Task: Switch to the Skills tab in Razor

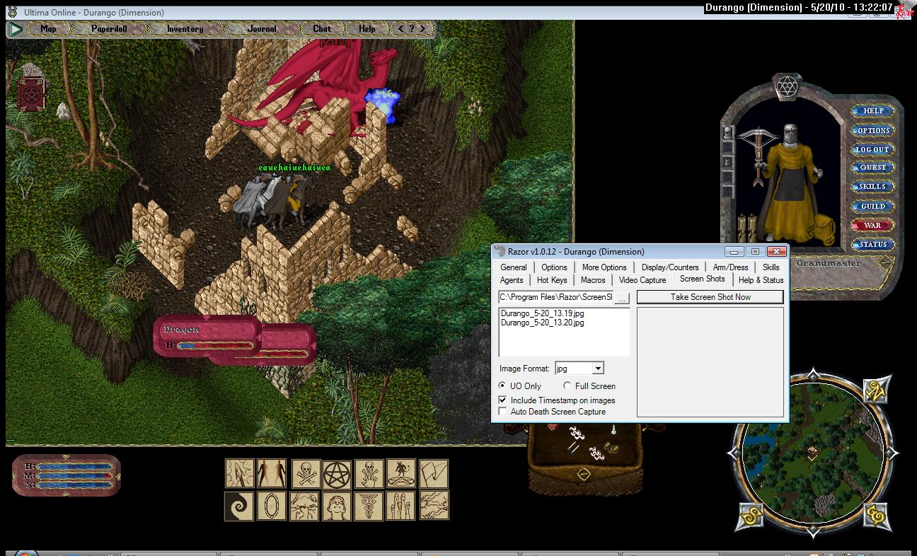Action: pyautogui.click(x=771, y=267)
